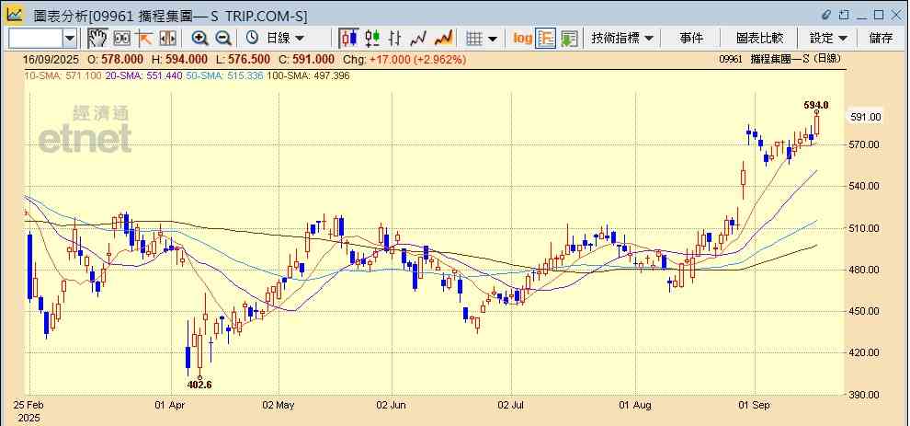The height and width of the screenshot is (426, 910).
Task: Click the paperclip attach icon in title bar
Action: 827,15
